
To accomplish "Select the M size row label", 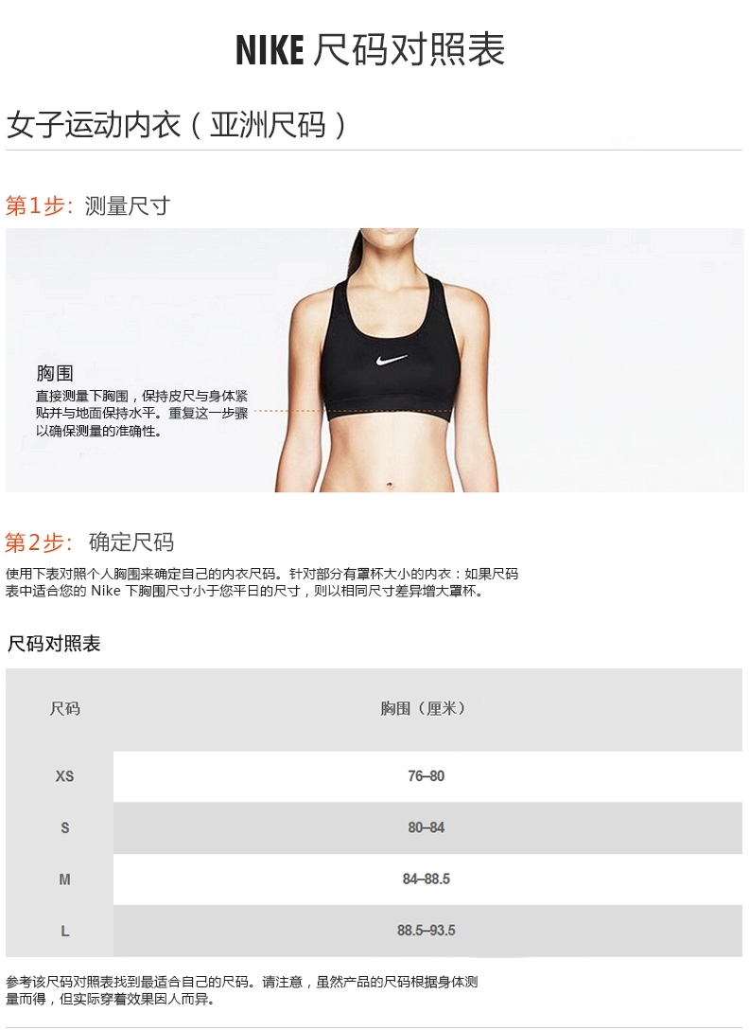I will point(65,879).
